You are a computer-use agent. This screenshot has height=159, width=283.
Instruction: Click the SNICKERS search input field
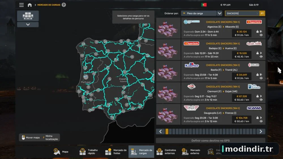point(242,13)
